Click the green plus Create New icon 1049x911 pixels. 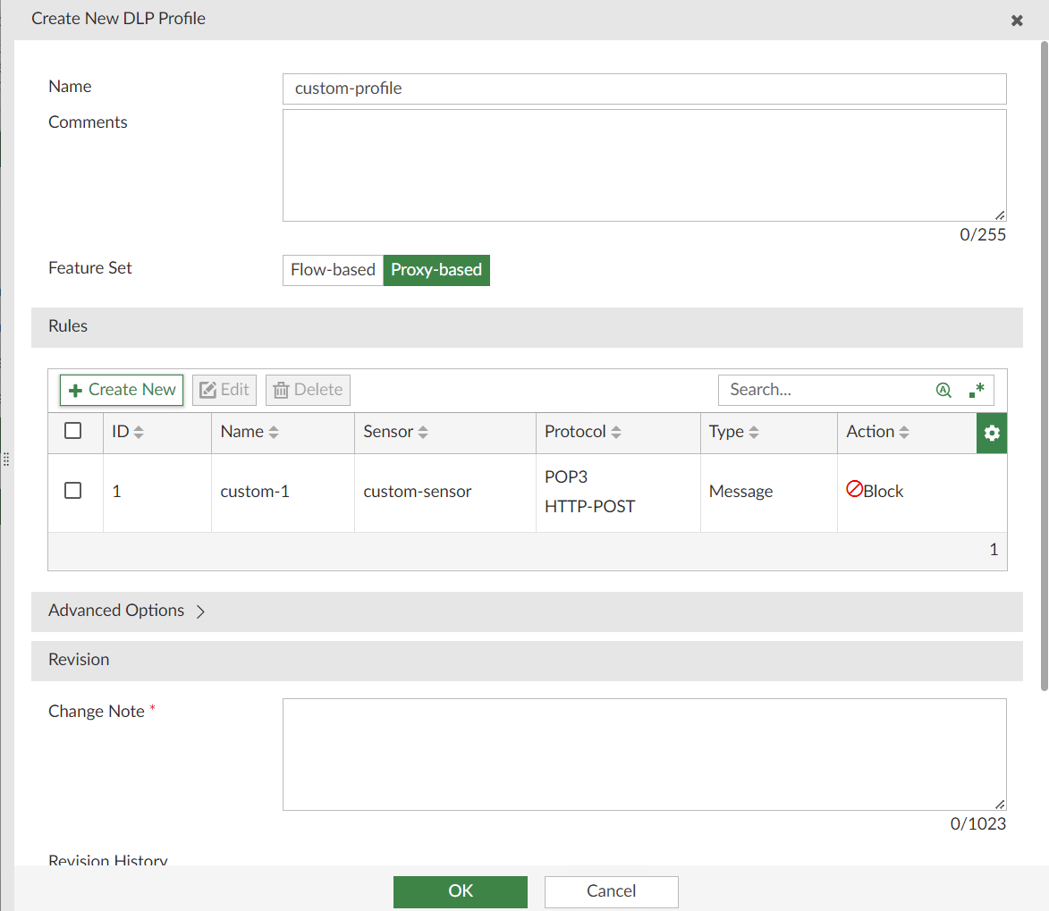click(74, 390)
